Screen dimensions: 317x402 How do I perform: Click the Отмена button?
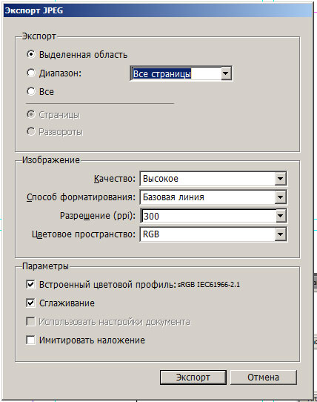tap(264, 377)
